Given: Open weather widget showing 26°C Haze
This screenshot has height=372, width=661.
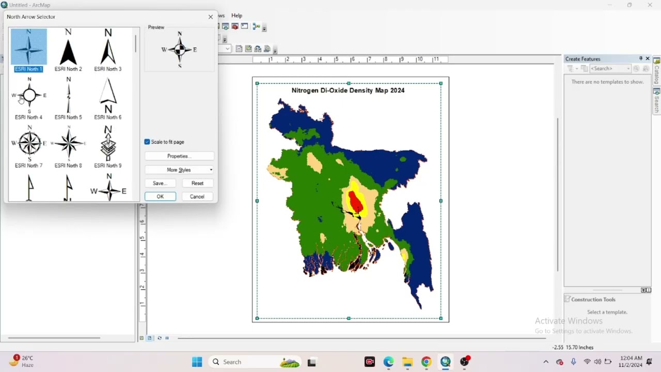Looking at the screenshot, I should (22, 362).
